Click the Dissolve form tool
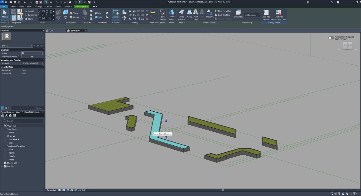The height and width of the screenshot is (196, 361). pos(210,14)
